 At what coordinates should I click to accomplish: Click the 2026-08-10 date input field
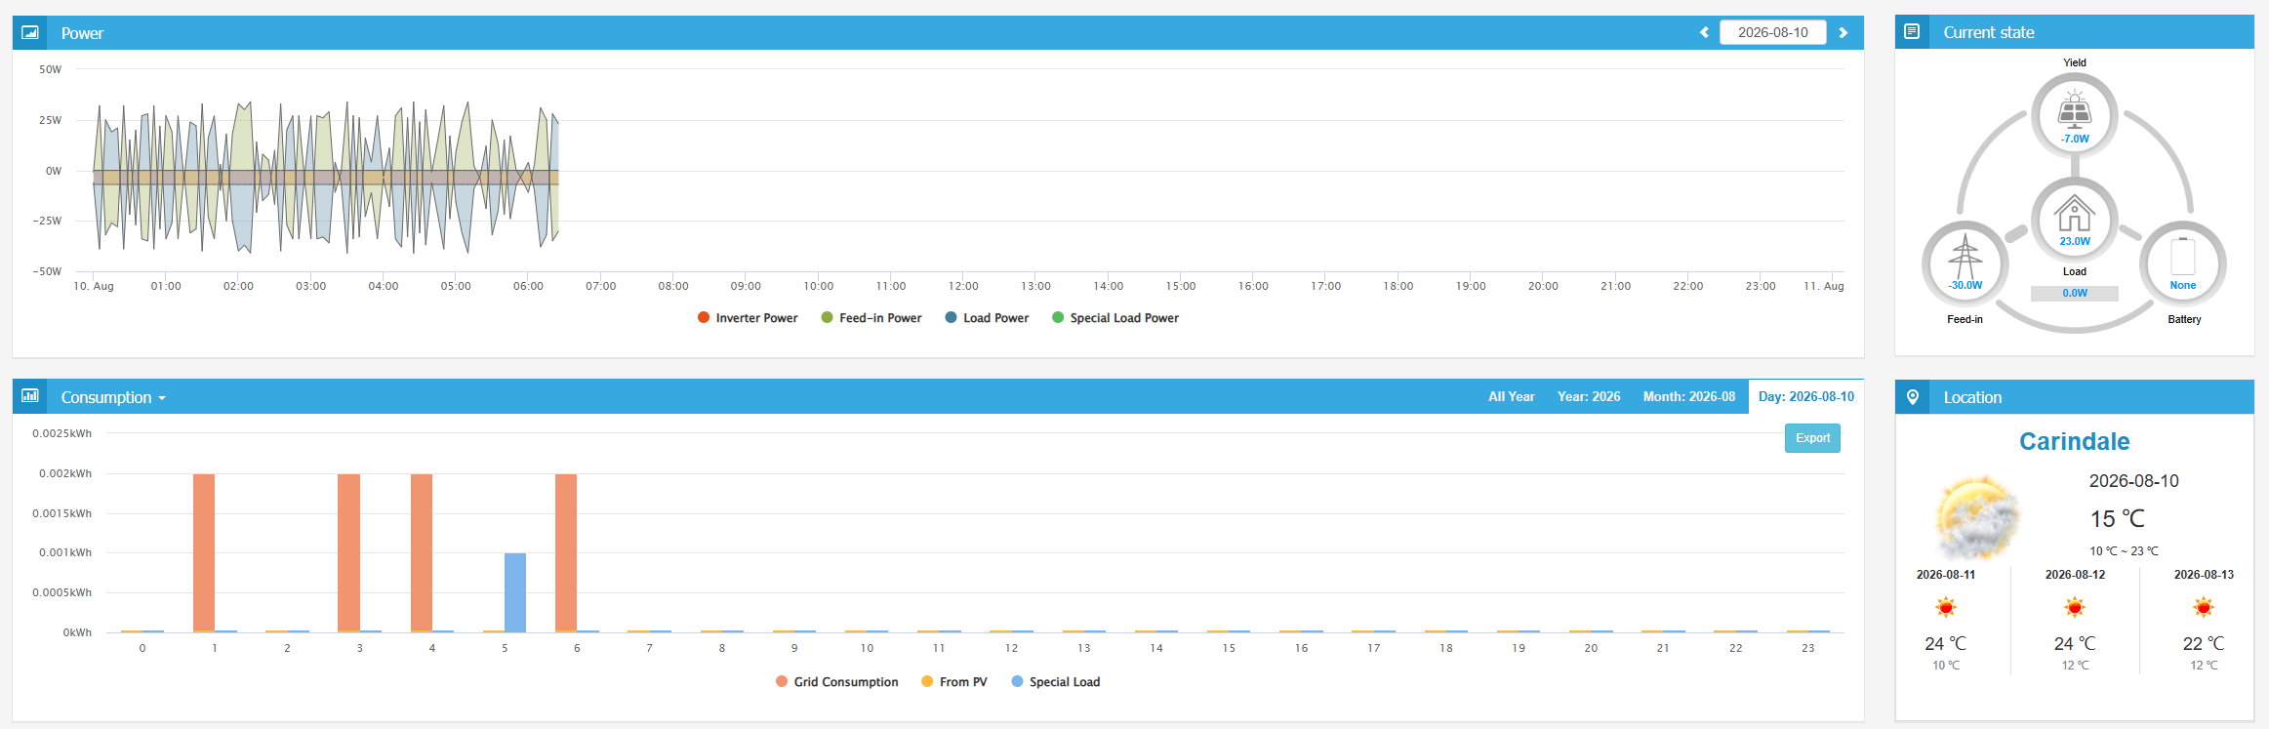pos(1772,32)
